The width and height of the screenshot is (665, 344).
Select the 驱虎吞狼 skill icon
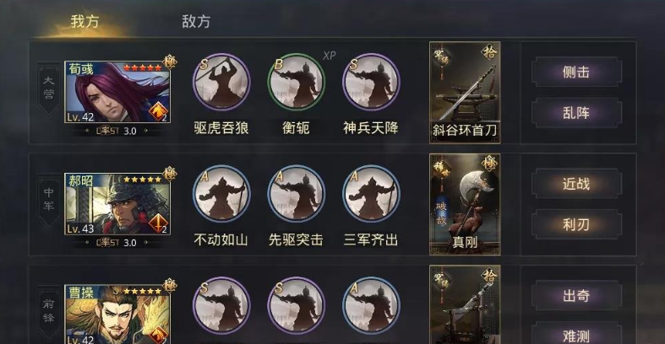[x=221, y=82]
